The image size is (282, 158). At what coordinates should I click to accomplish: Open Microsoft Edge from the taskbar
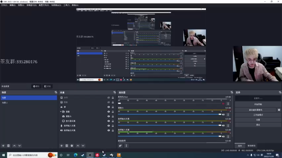(75, 155)
